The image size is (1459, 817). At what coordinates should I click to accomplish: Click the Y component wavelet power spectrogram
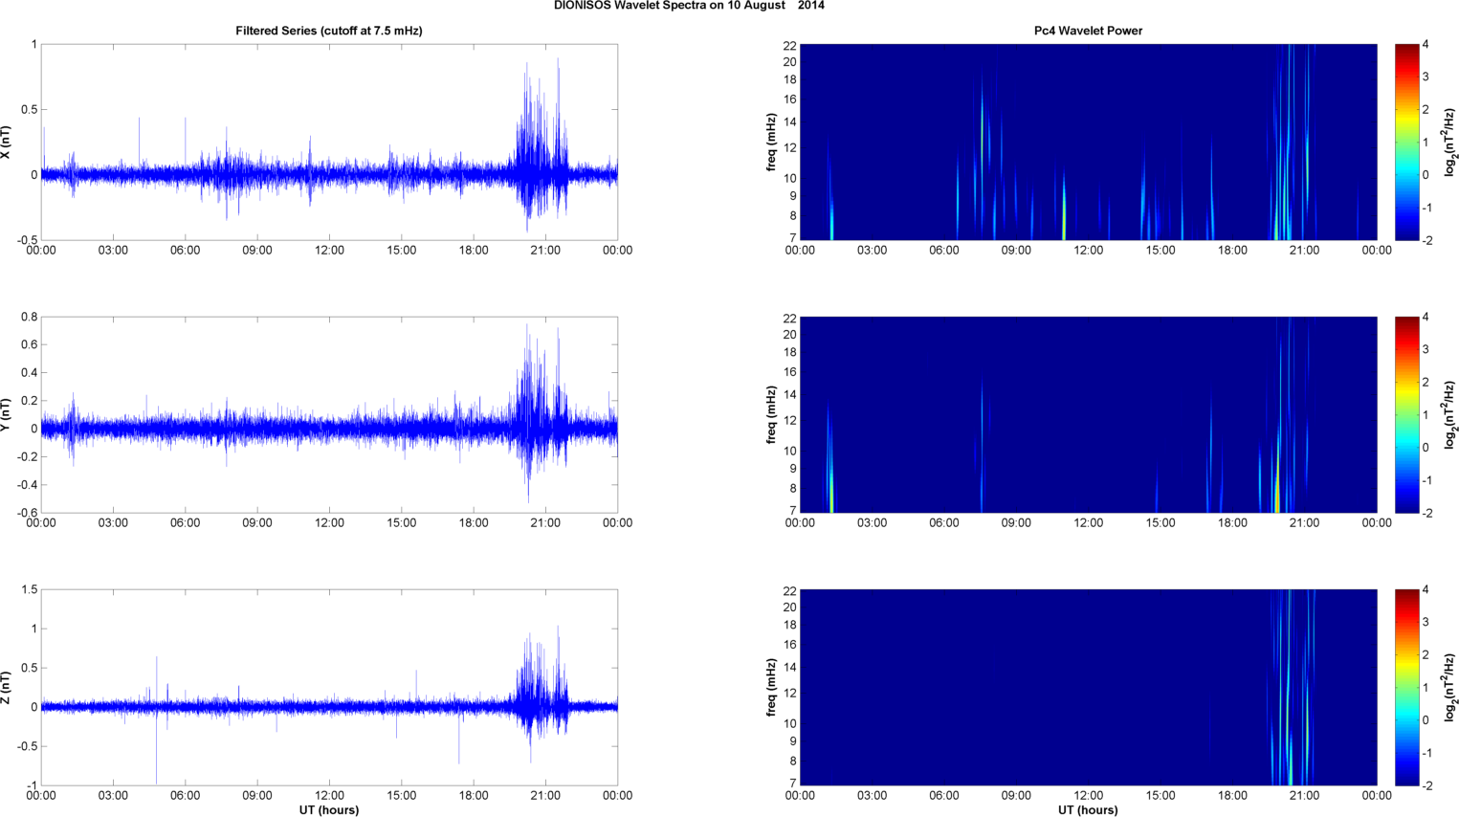click(1088, 414)
